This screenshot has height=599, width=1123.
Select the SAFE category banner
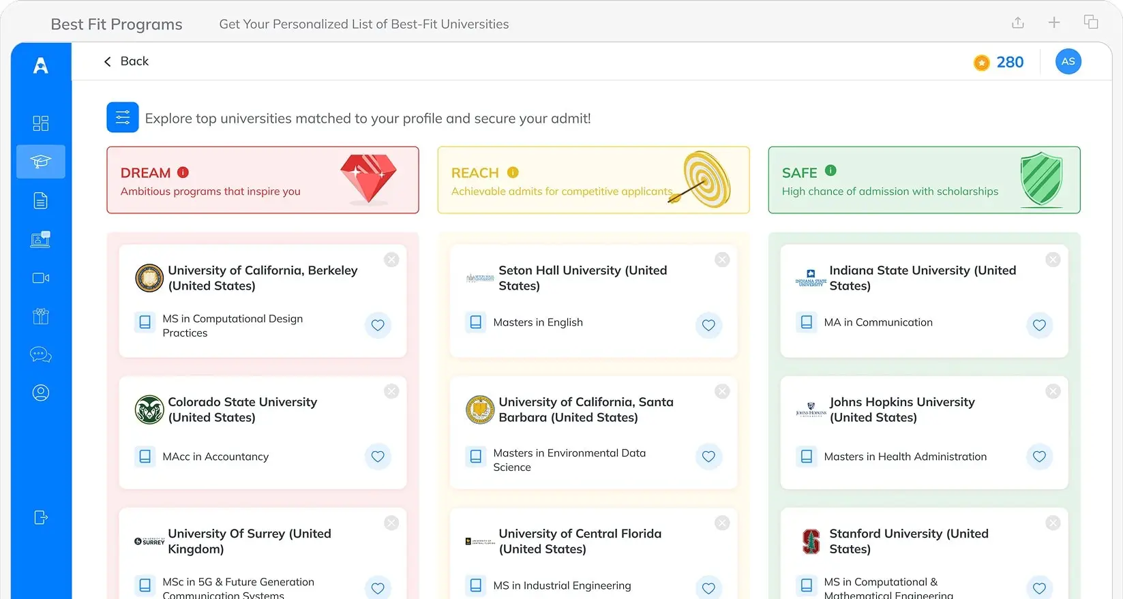coord(924,180)
